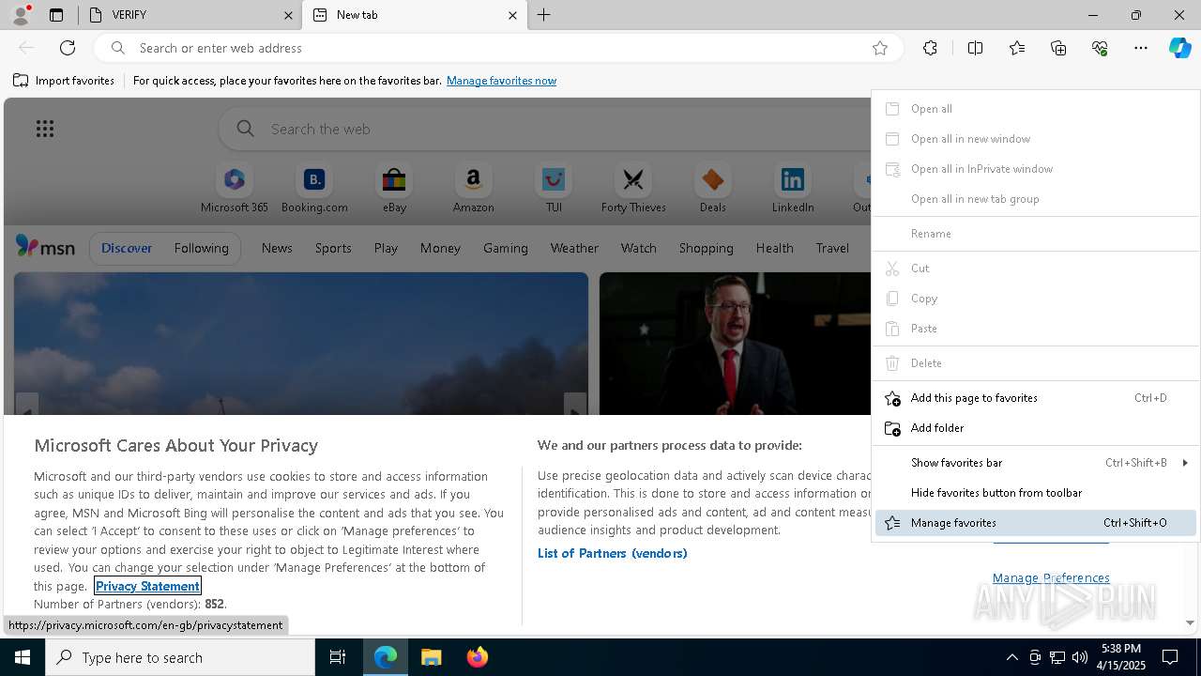The image size is (1201, 676).
Task: Refresh the page
Action: pyautogui.click(x=68, y=48)
